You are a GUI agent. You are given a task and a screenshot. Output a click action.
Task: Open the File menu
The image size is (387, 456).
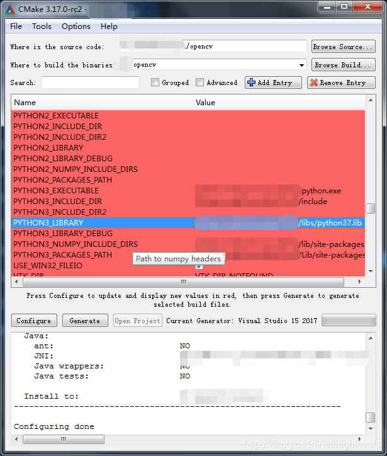pyautogui.click(x=16, y=26)
